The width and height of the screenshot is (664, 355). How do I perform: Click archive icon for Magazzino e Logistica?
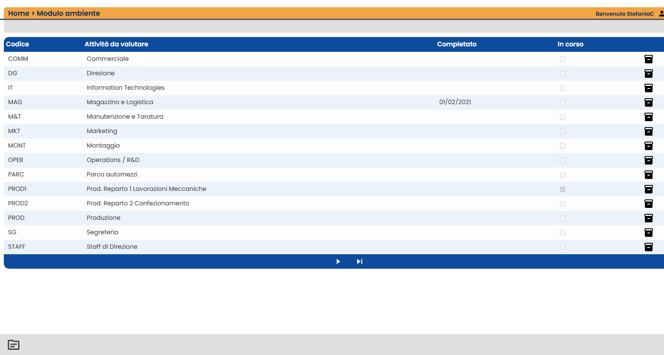click(648, 102)
